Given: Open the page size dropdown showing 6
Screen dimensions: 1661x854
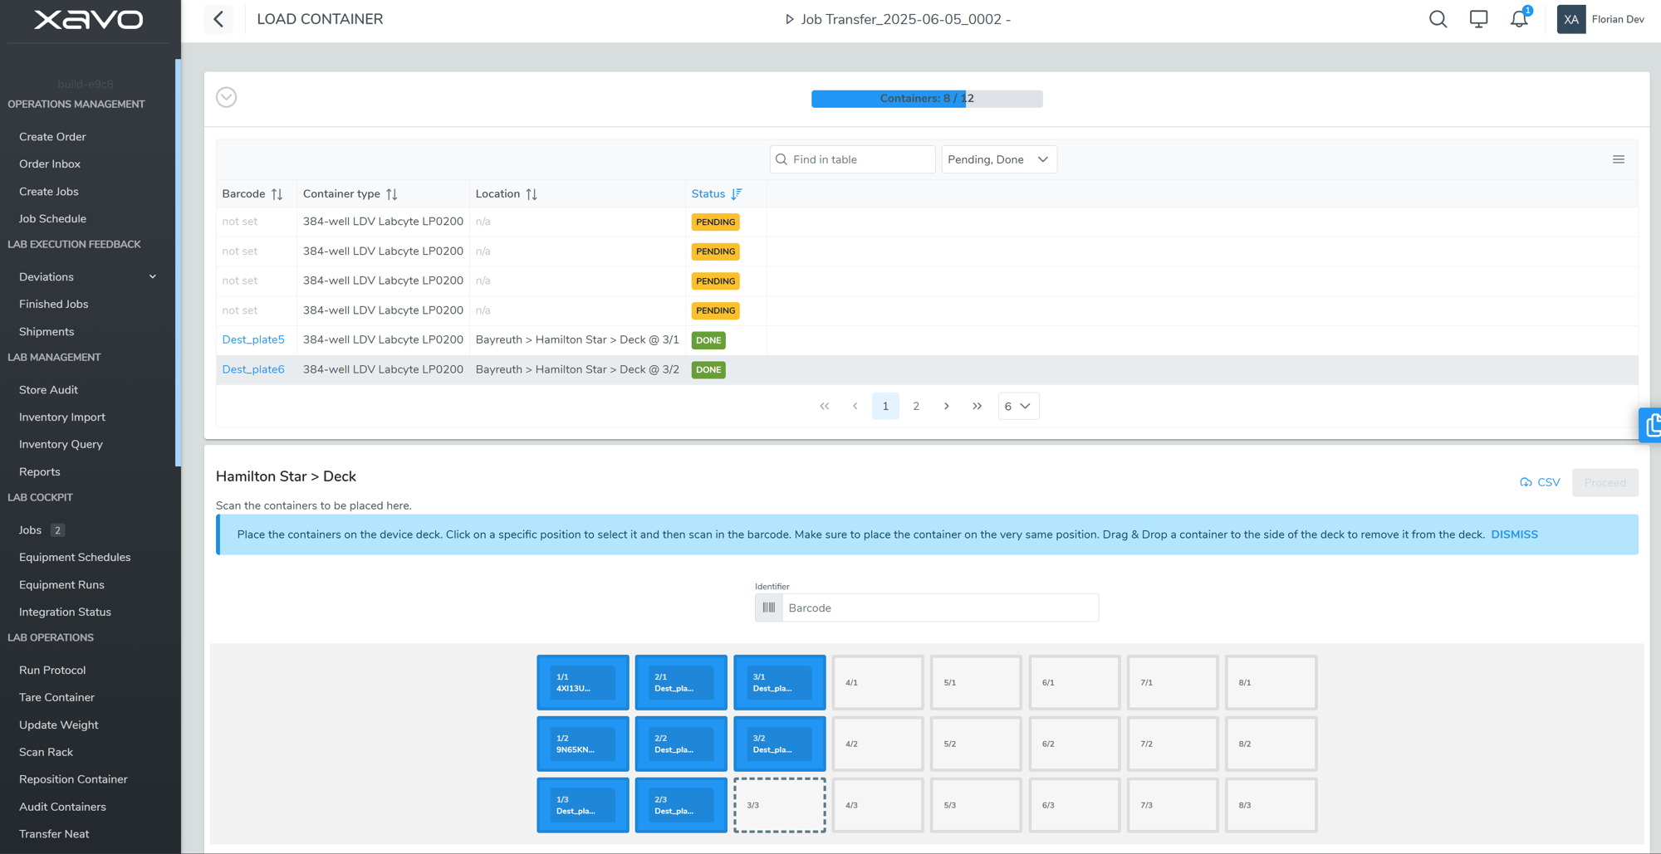Looking at the screenshot, I should tap(1017, 406).
